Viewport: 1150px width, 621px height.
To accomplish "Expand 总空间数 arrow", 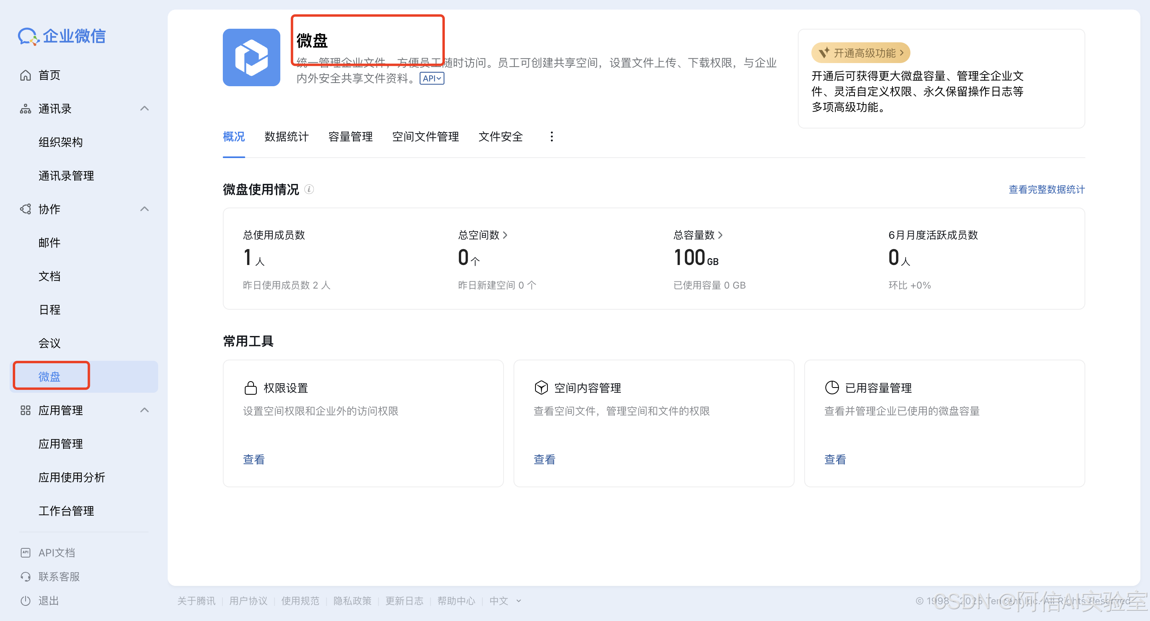I will [505, 235].
